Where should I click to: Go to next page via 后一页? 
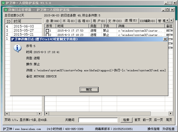[x=158, y=120]
